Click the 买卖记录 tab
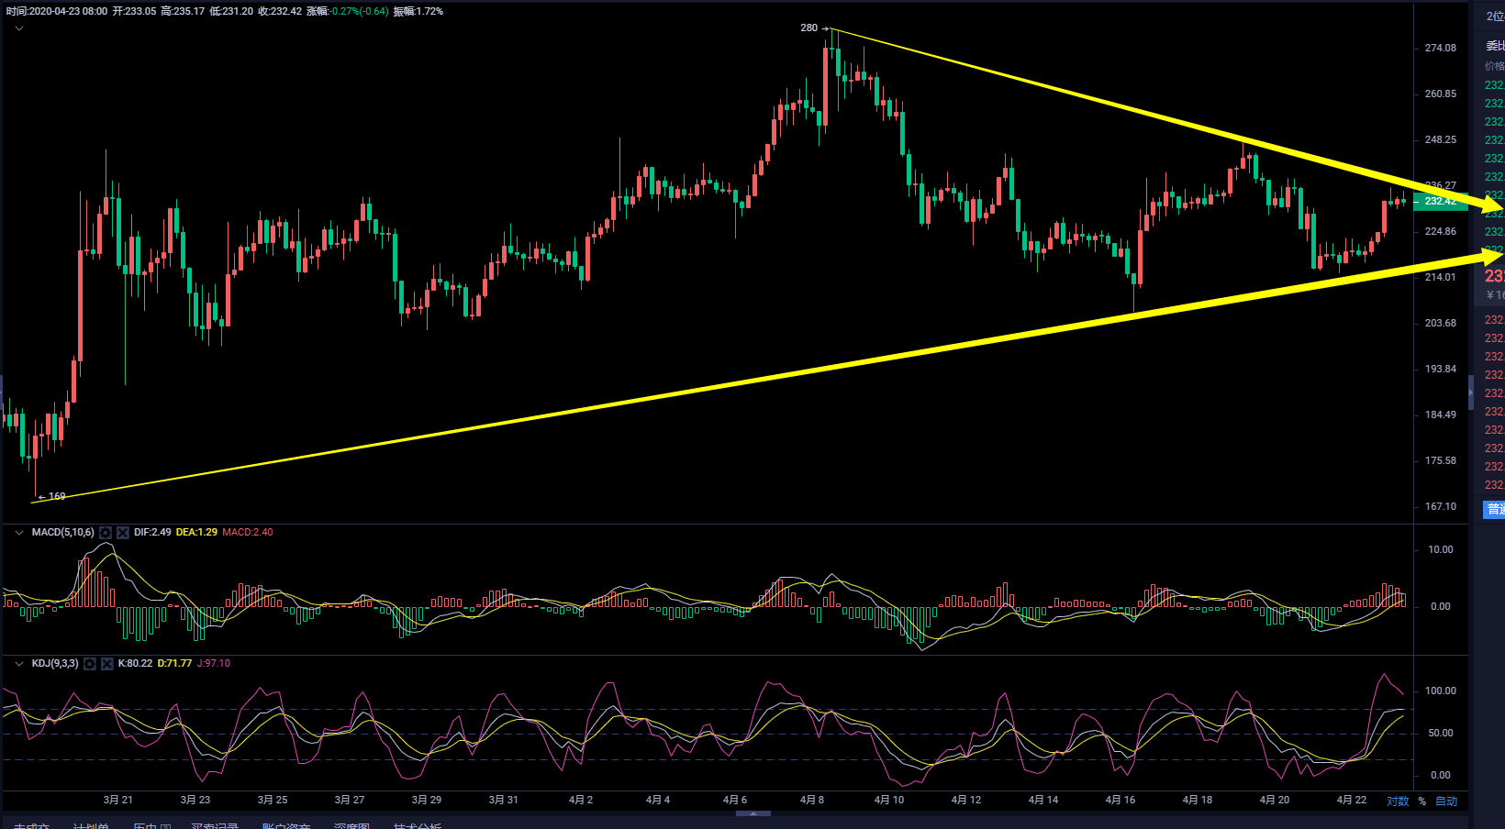This screenshot has width=1505, height=829. (215, 825)
